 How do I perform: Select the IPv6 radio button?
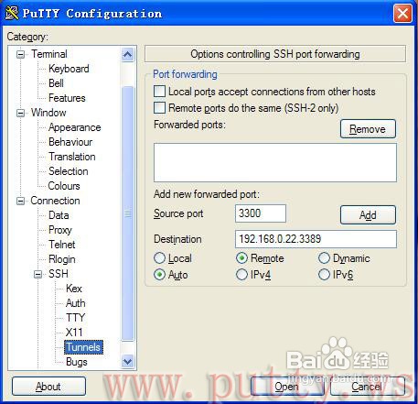(324, 275)
